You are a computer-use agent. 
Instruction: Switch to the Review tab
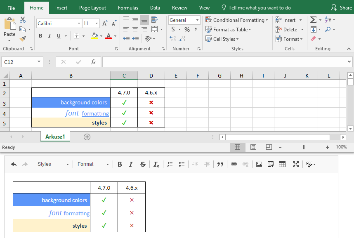179,8
